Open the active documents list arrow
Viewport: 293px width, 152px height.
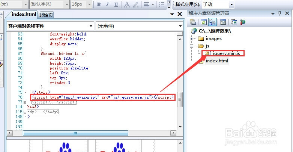[172, 14]
